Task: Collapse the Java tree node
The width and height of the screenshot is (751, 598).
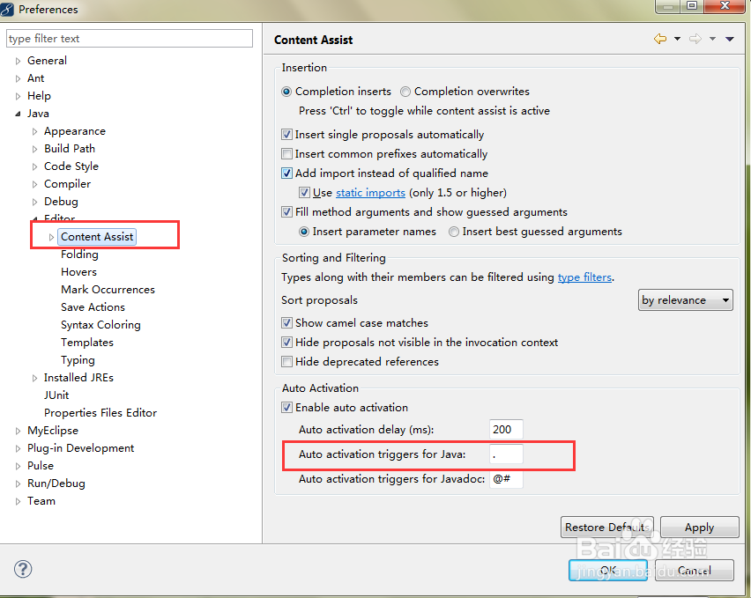Action: pyautogui.click(x=18, y=114)
